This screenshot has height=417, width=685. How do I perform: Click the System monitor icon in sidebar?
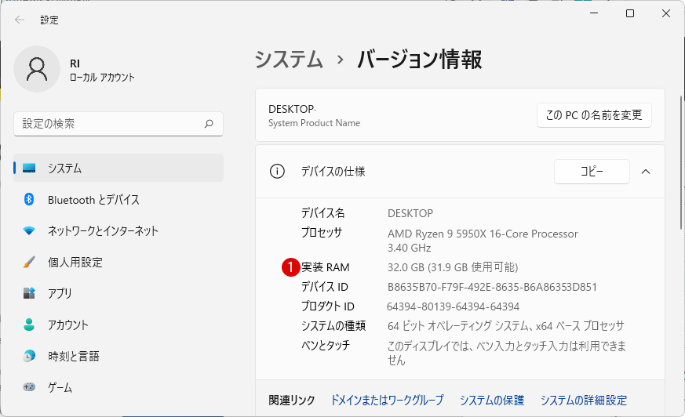pyautogui.click(x=29, y=168)
